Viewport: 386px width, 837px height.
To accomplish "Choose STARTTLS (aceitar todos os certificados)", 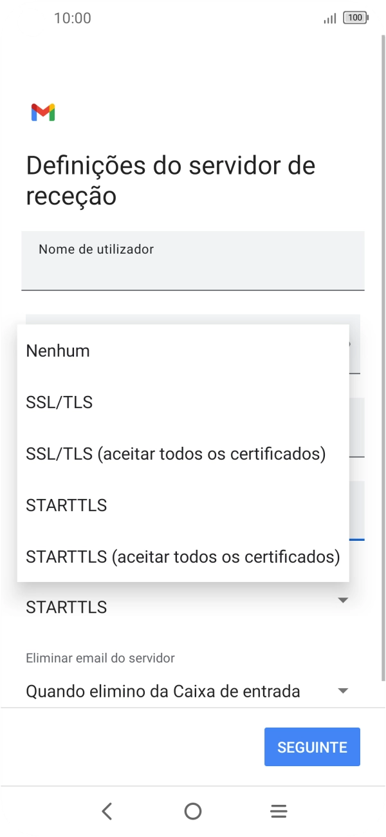I will [x=182, y=556].
